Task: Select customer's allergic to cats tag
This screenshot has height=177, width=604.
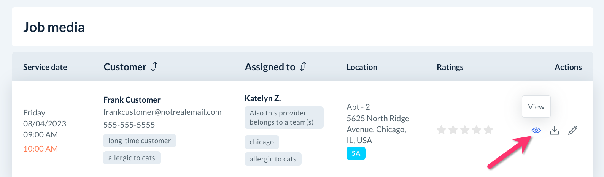Action: click(x=132, y=158)
